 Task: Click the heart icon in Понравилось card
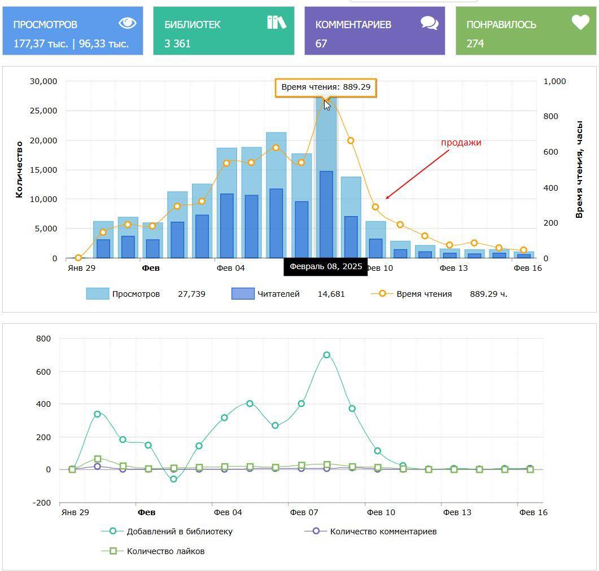[580, 23]
